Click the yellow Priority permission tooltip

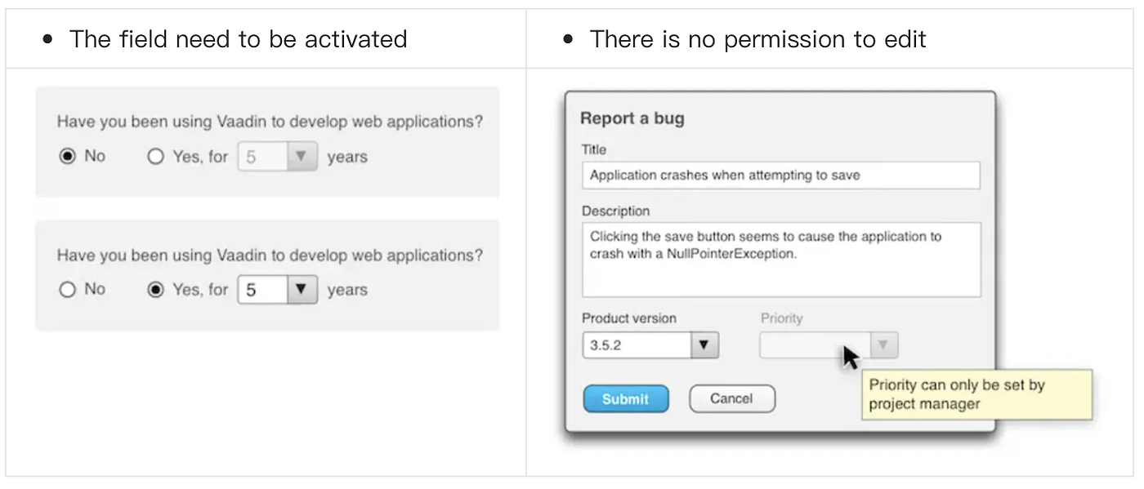(976, 394)
